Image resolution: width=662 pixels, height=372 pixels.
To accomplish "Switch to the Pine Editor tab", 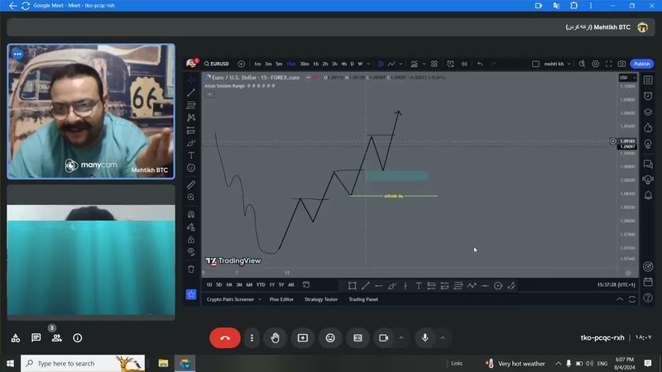I will pyautogui.click(x=281, y=299).
